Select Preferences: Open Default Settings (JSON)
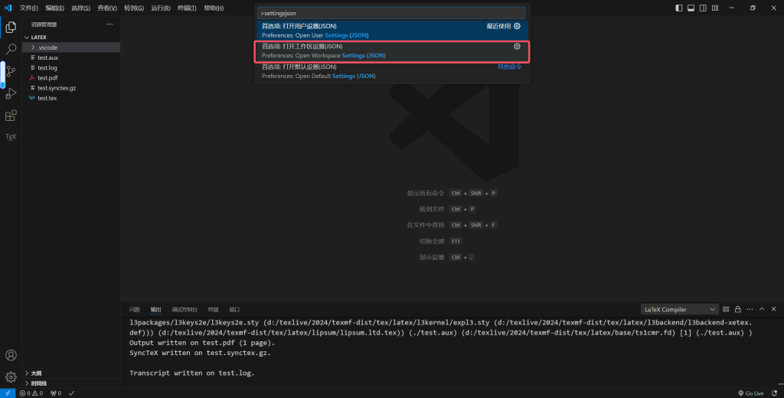Screen dimensions: 784x398 (x=392, y=71)
